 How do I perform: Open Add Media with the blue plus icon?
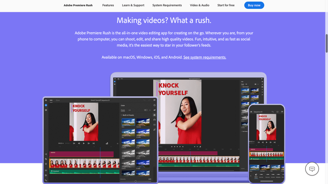point(45,104)
